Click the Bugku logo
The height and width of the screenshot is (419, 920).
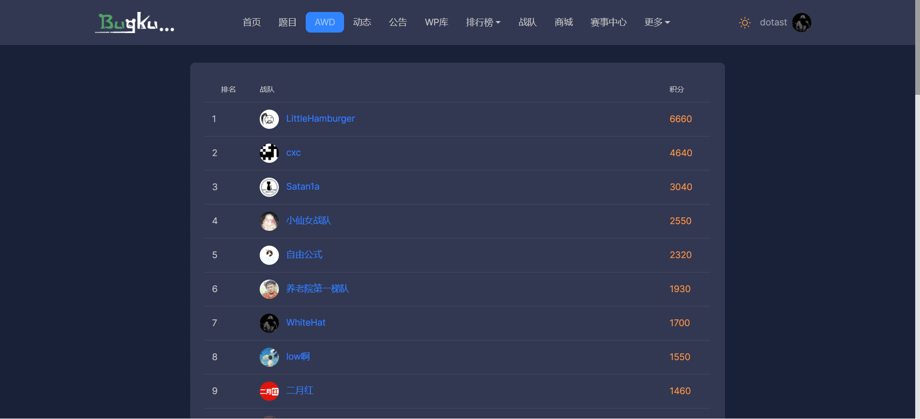tap(135, 23)
